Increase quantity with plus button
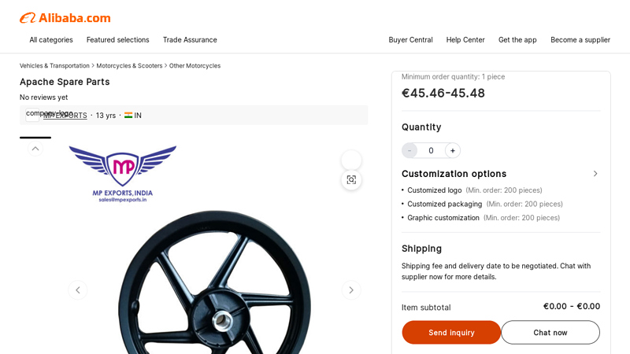Image resolution: width=630 pixels, height=354 pixels. click(453, 150)
